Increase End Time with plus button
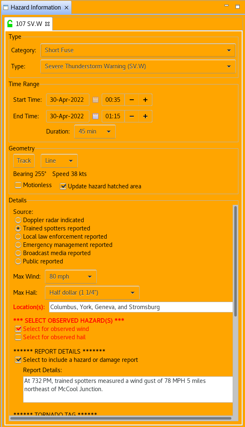Image resolution: width=245 pixels, height=427 pixels. (145, 116)
